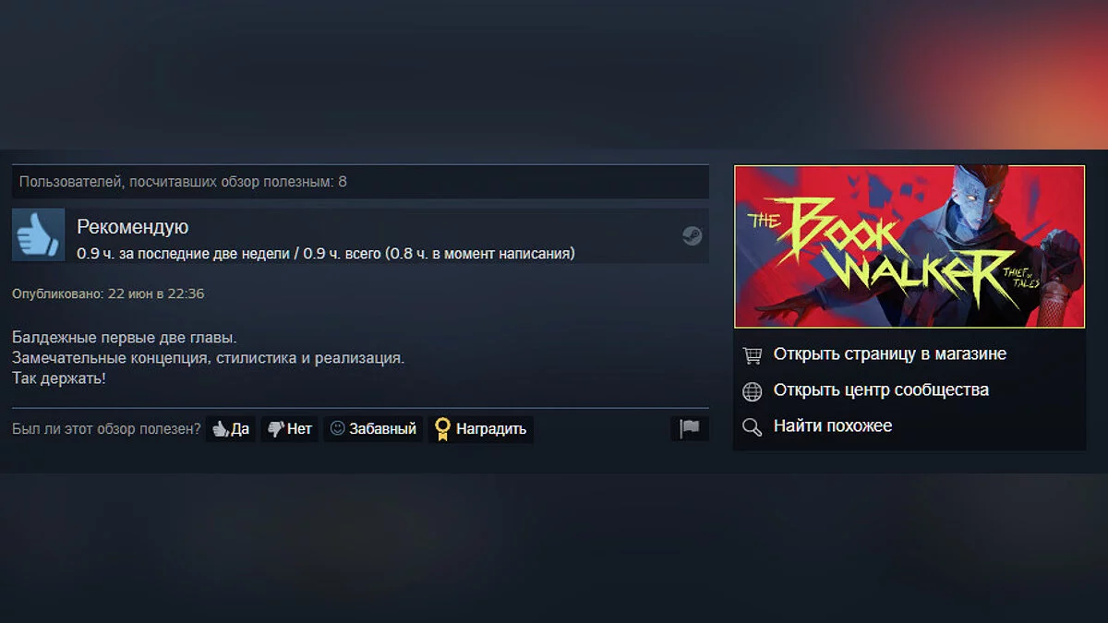Mark review helpful with Да button
Screen dimensions: 1108x623
(231, 429)
